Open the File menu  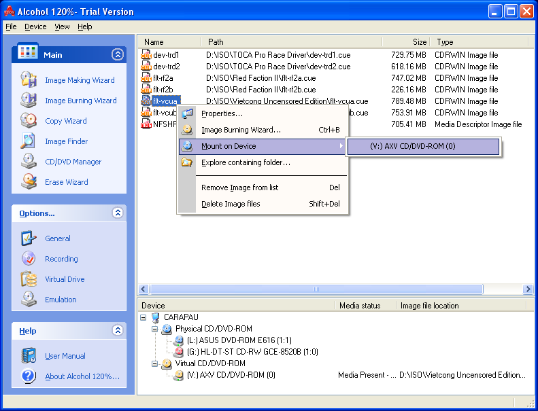(x=11, y=26)
